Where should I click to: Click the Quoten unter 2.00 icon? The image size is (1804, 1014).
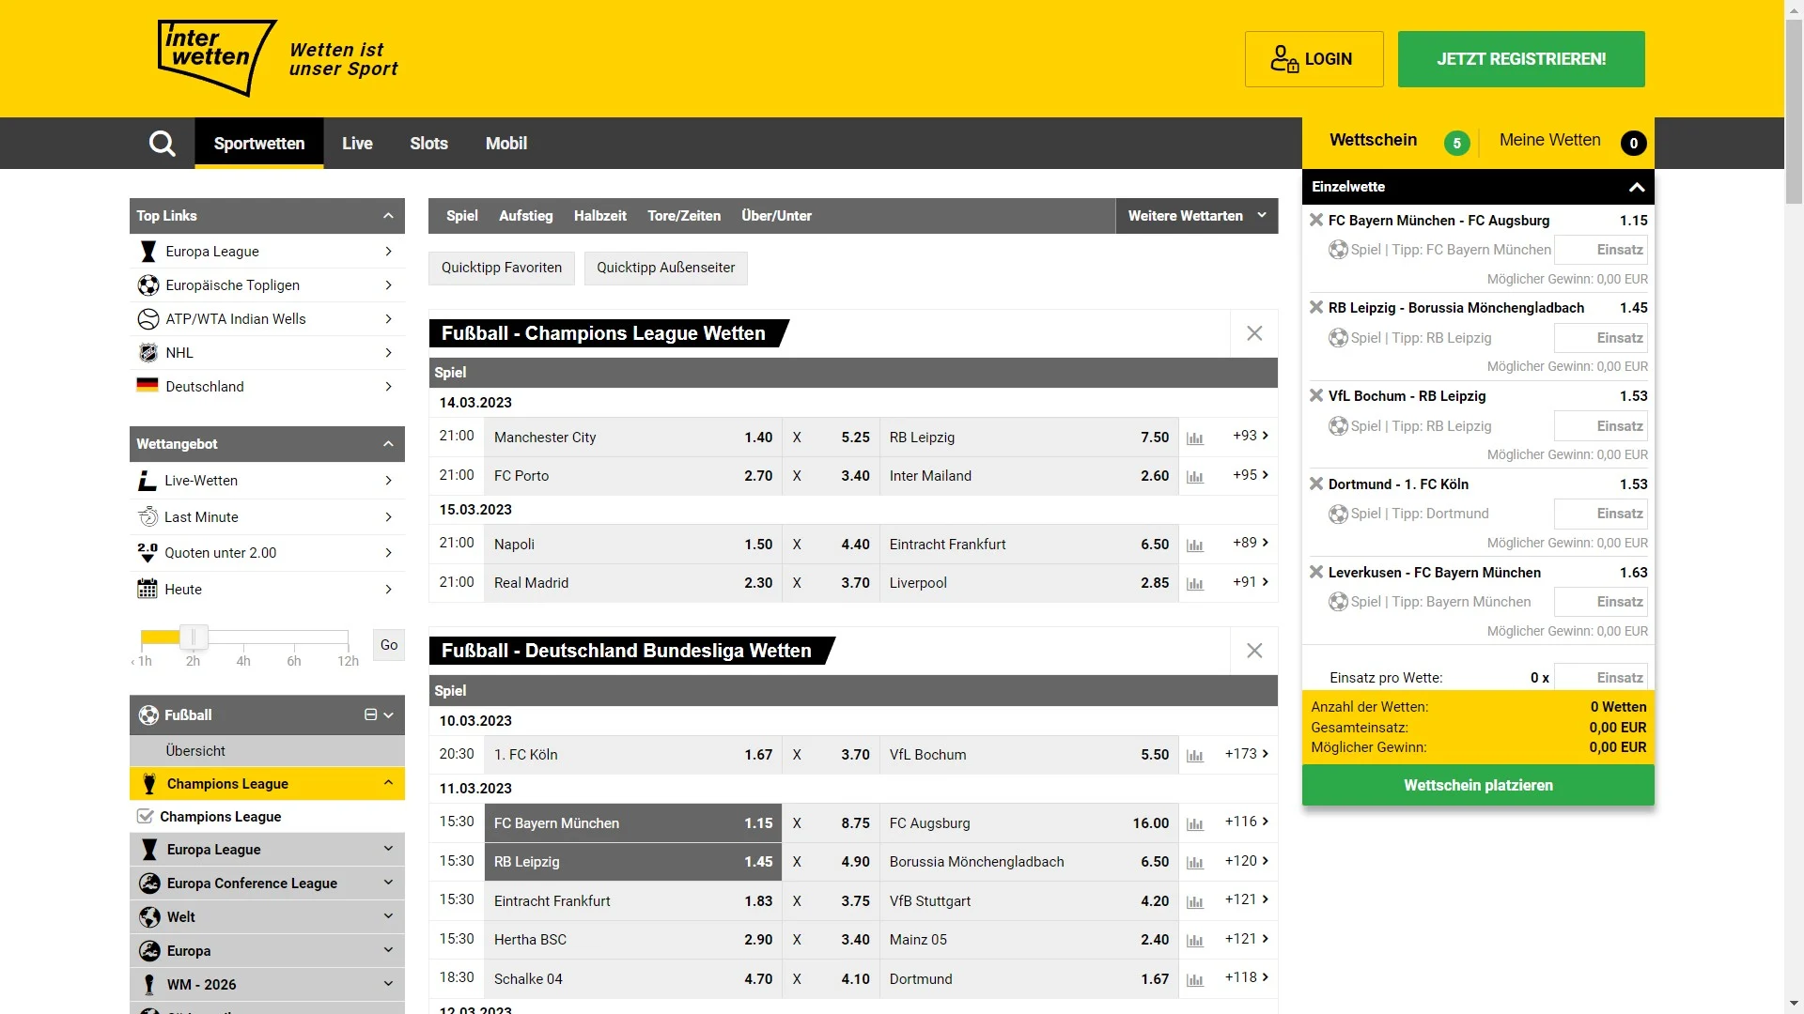(x=148, y=552)
